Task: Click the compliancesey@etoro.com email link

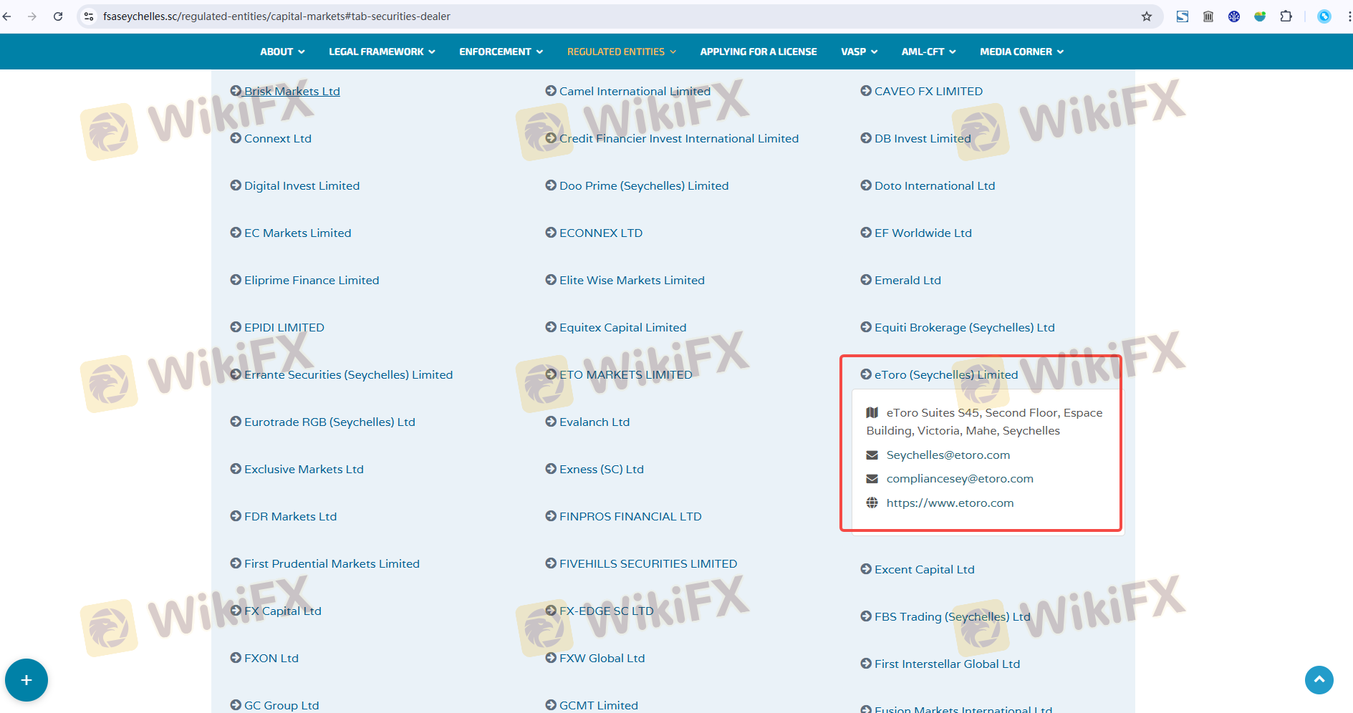Action: coord(959,479)
